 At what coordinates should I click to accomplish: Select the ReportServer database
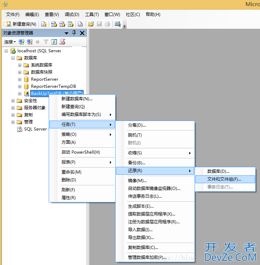44,79
